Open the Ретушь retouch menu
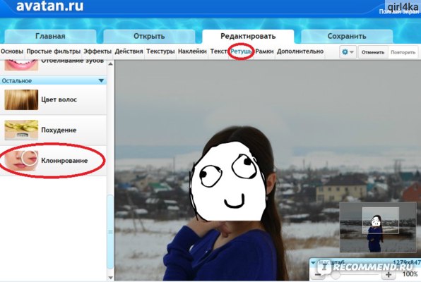This screenshot has width=421, height=282. pos(241,51)
